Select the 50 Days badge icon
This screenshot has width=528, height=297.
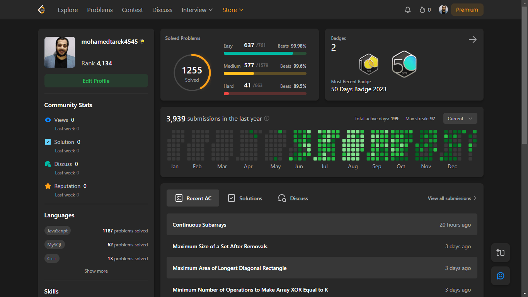point(404,64)
